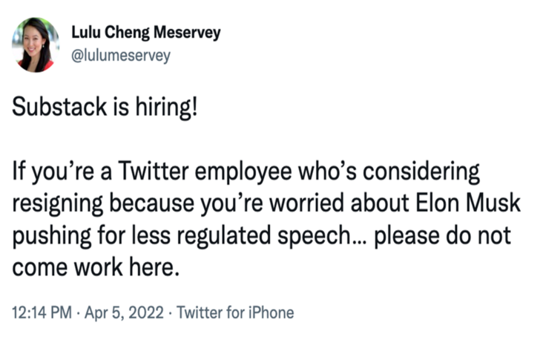The width and height of the screenshot is (543, 337).
Task: Open Lulu Cheng Meservey's profile photo
Action: pos(35,45)
